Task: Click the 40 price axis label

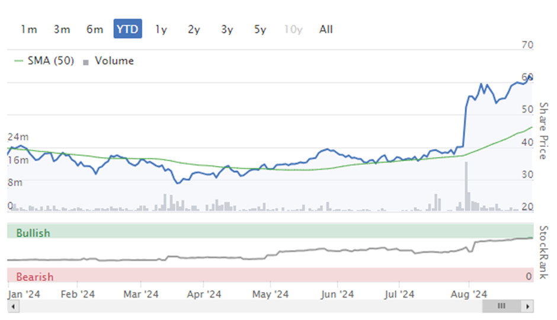Action: click(527, 142)
